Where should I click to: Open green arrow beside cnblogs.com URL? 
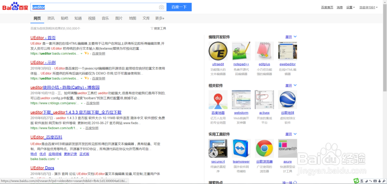[81, 103]
